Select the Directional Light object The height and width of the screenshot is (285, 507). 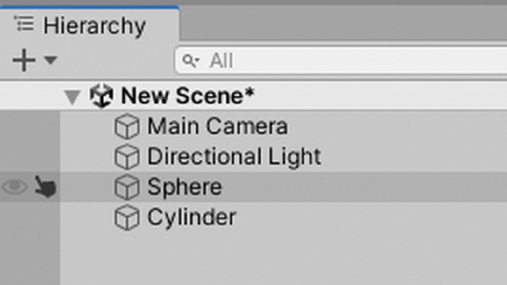click(234, 157)
